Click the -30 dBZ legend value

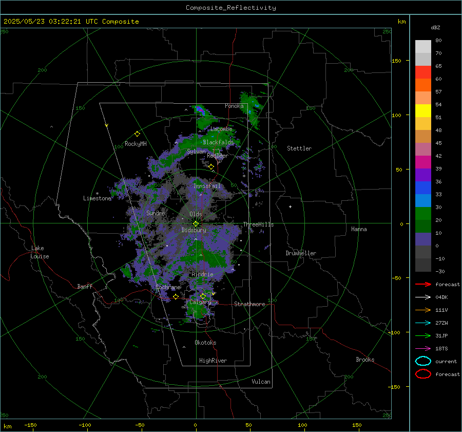pyautogui.click(x=440, y=271)
